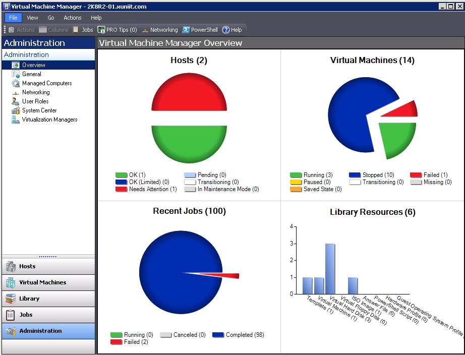Click the title bar application icon
This screenshot has width=465, height=355.
[6, 6]
